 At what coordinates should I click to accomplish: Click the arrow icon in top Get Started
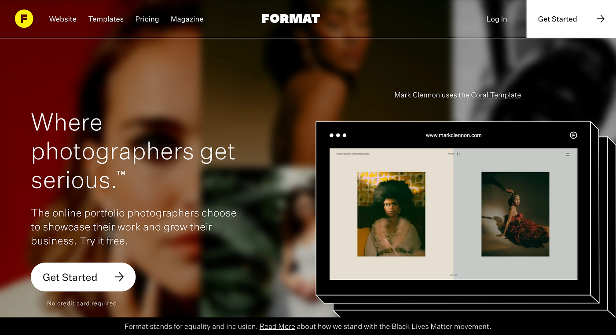(x=601, y=19)
